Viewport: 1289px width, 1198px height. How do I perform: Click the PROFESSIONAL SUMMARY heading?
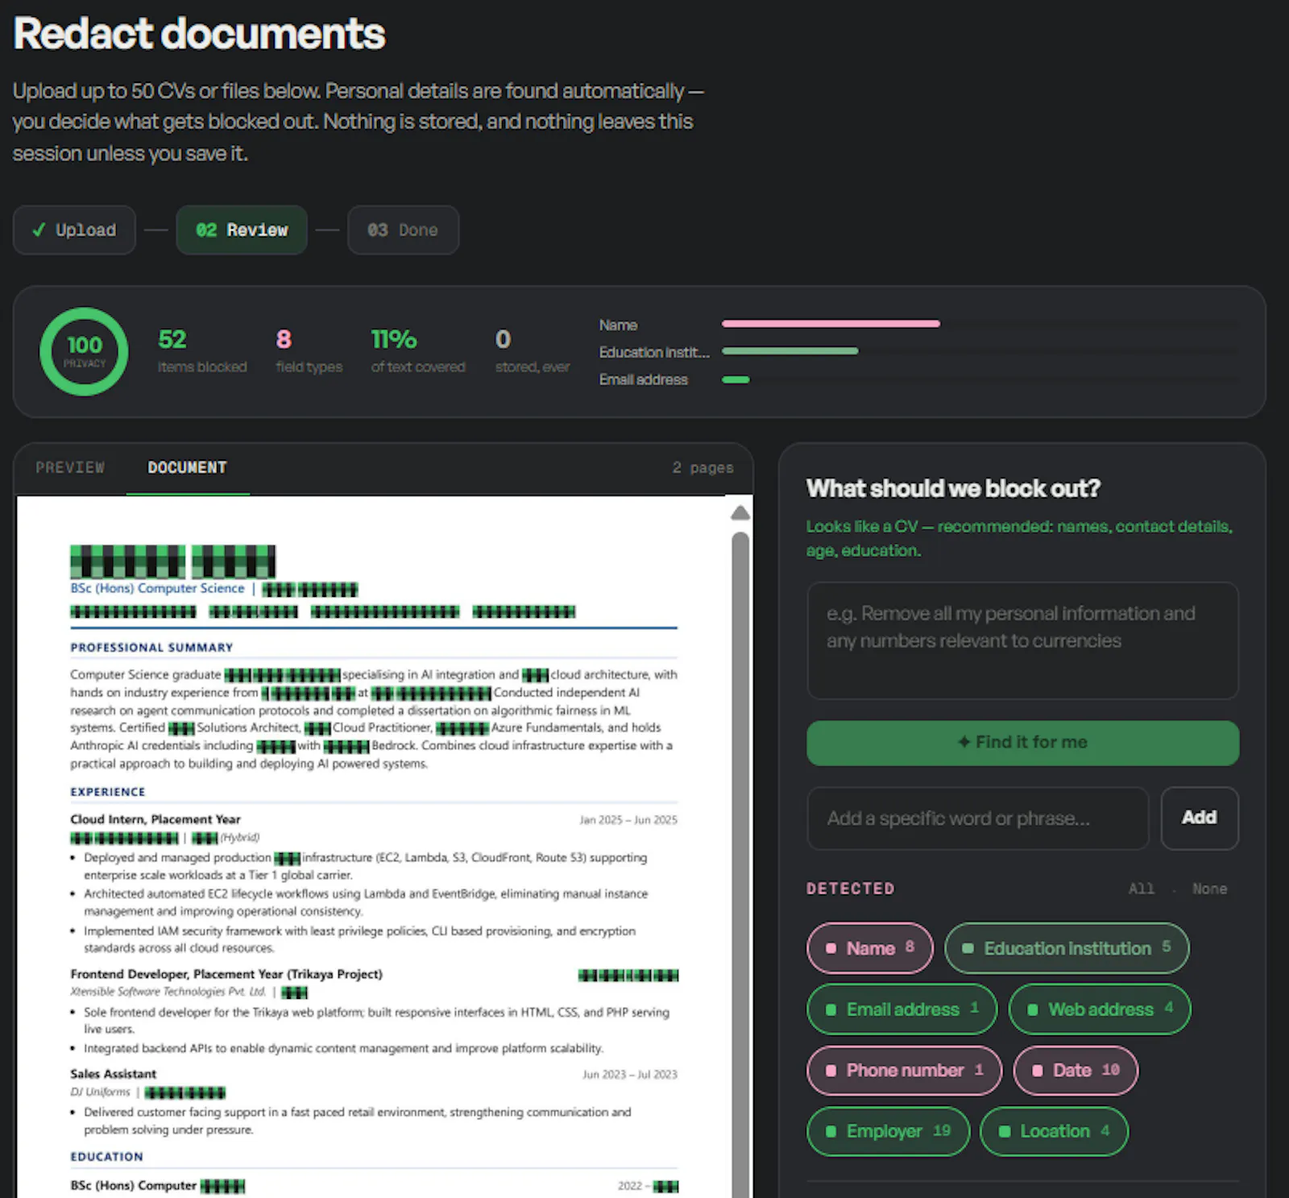tap(151, 648)
